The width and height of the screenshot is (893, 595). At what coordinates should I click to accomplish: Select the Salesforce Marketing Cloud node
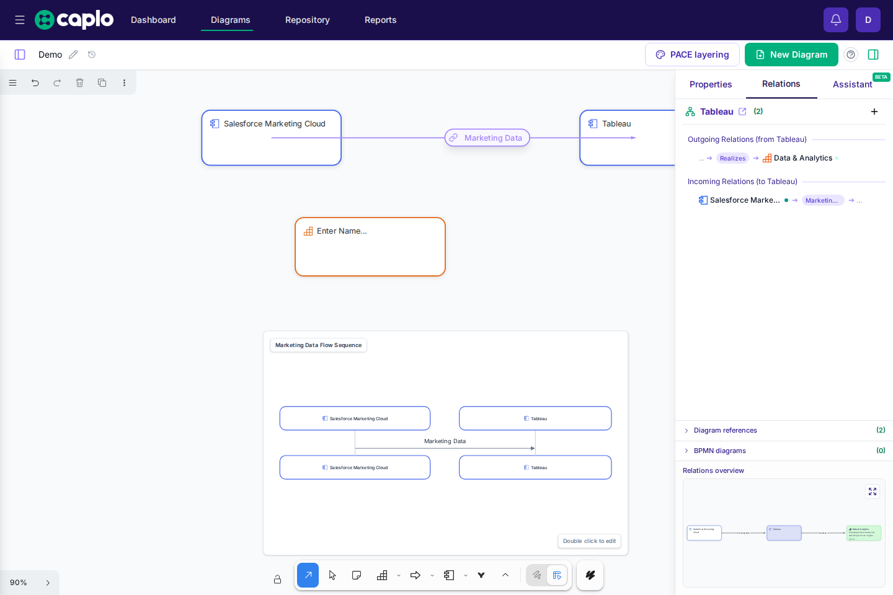272,138
